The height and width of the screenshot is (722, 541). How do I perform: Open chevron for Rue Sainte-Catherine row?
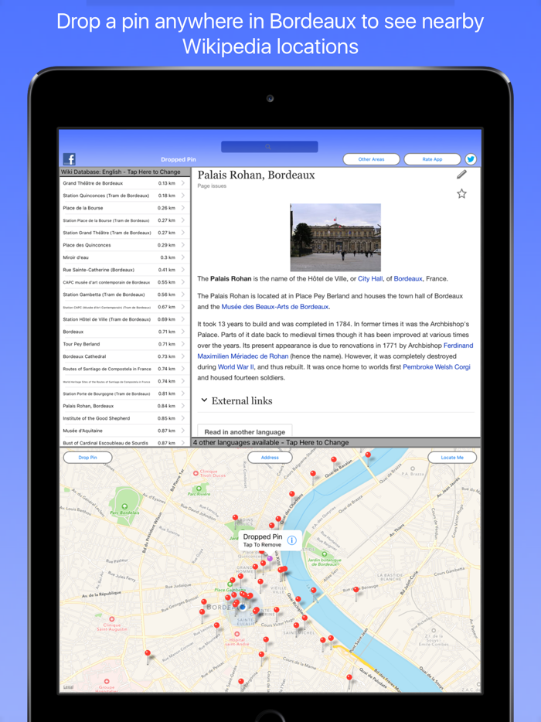click(183, 270)
